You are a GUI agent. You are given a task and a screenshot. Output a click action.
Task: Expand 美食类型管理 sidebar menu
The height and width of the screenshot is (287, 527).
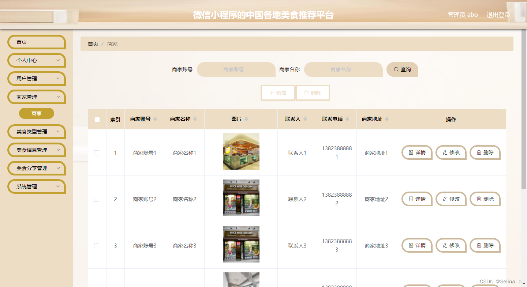point(37,132)
